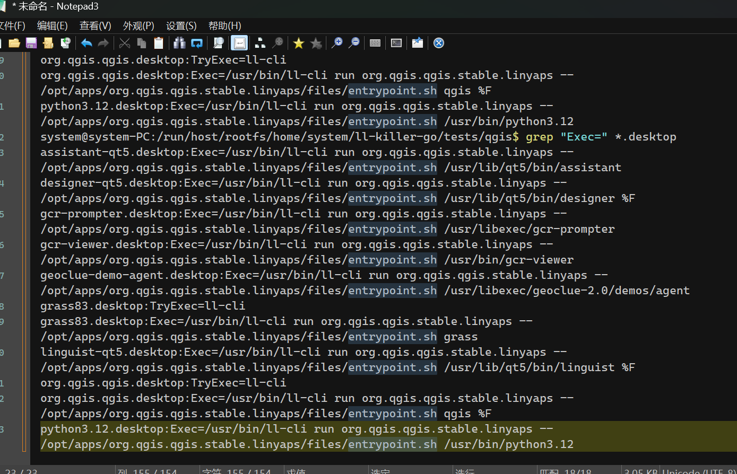Click the keyboard-like toolbar icon
The width and height of the screenshot is (737, 474).
(375, 43)
